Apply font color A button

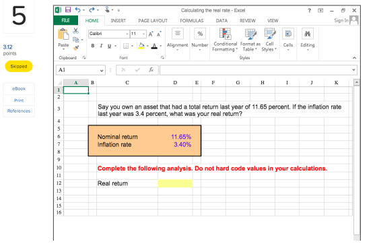point(154,46)
